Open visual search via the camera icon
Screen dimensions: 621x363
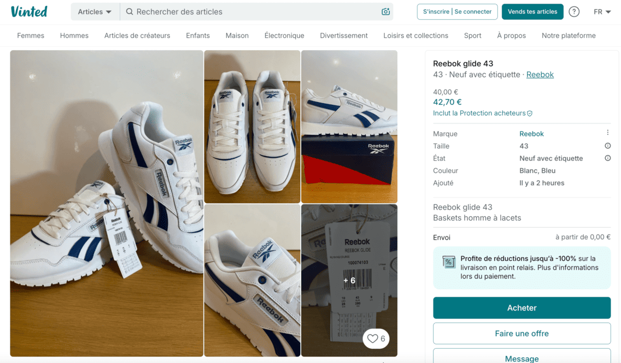coord(385,11)
